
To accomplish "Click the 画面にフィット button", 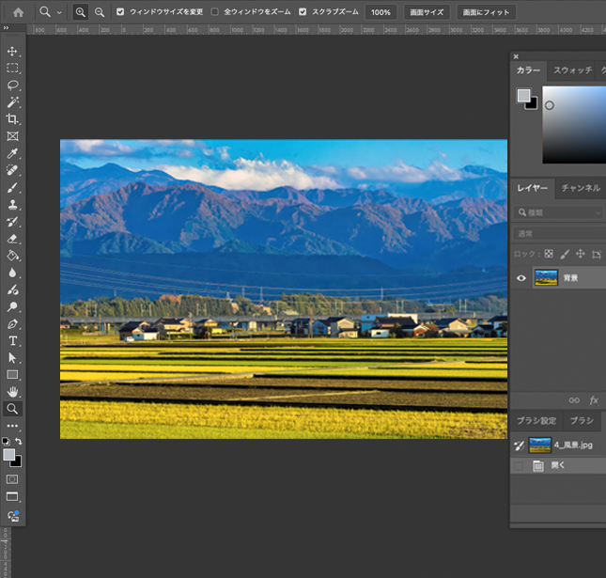I will (x=486, y=12).
